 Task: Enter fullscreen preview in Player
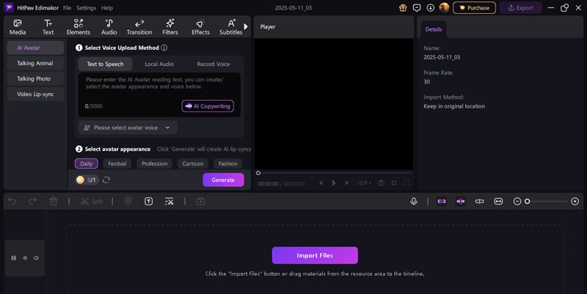coord(407,183)
